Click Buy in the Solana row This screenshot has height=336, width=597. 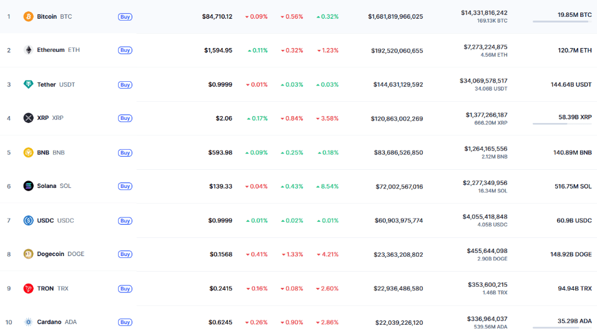[125, 186]
